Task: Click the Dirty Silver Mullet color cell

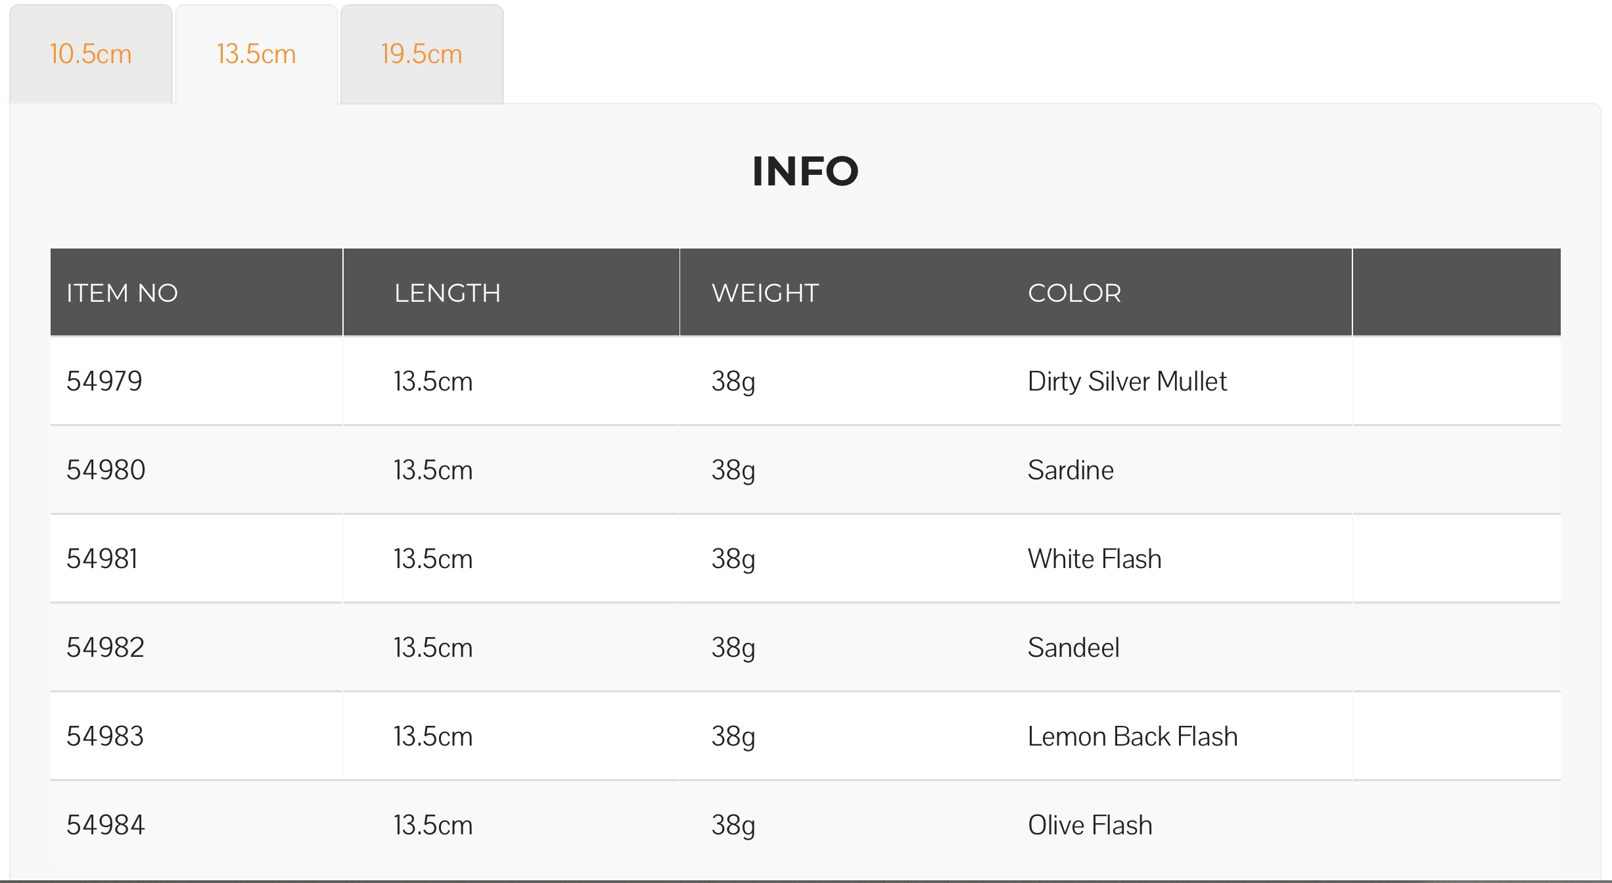Action: 1127,381
